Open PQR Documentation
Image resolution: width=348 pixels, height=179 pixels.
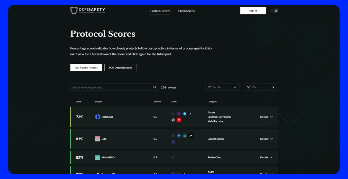click(121, 68)
